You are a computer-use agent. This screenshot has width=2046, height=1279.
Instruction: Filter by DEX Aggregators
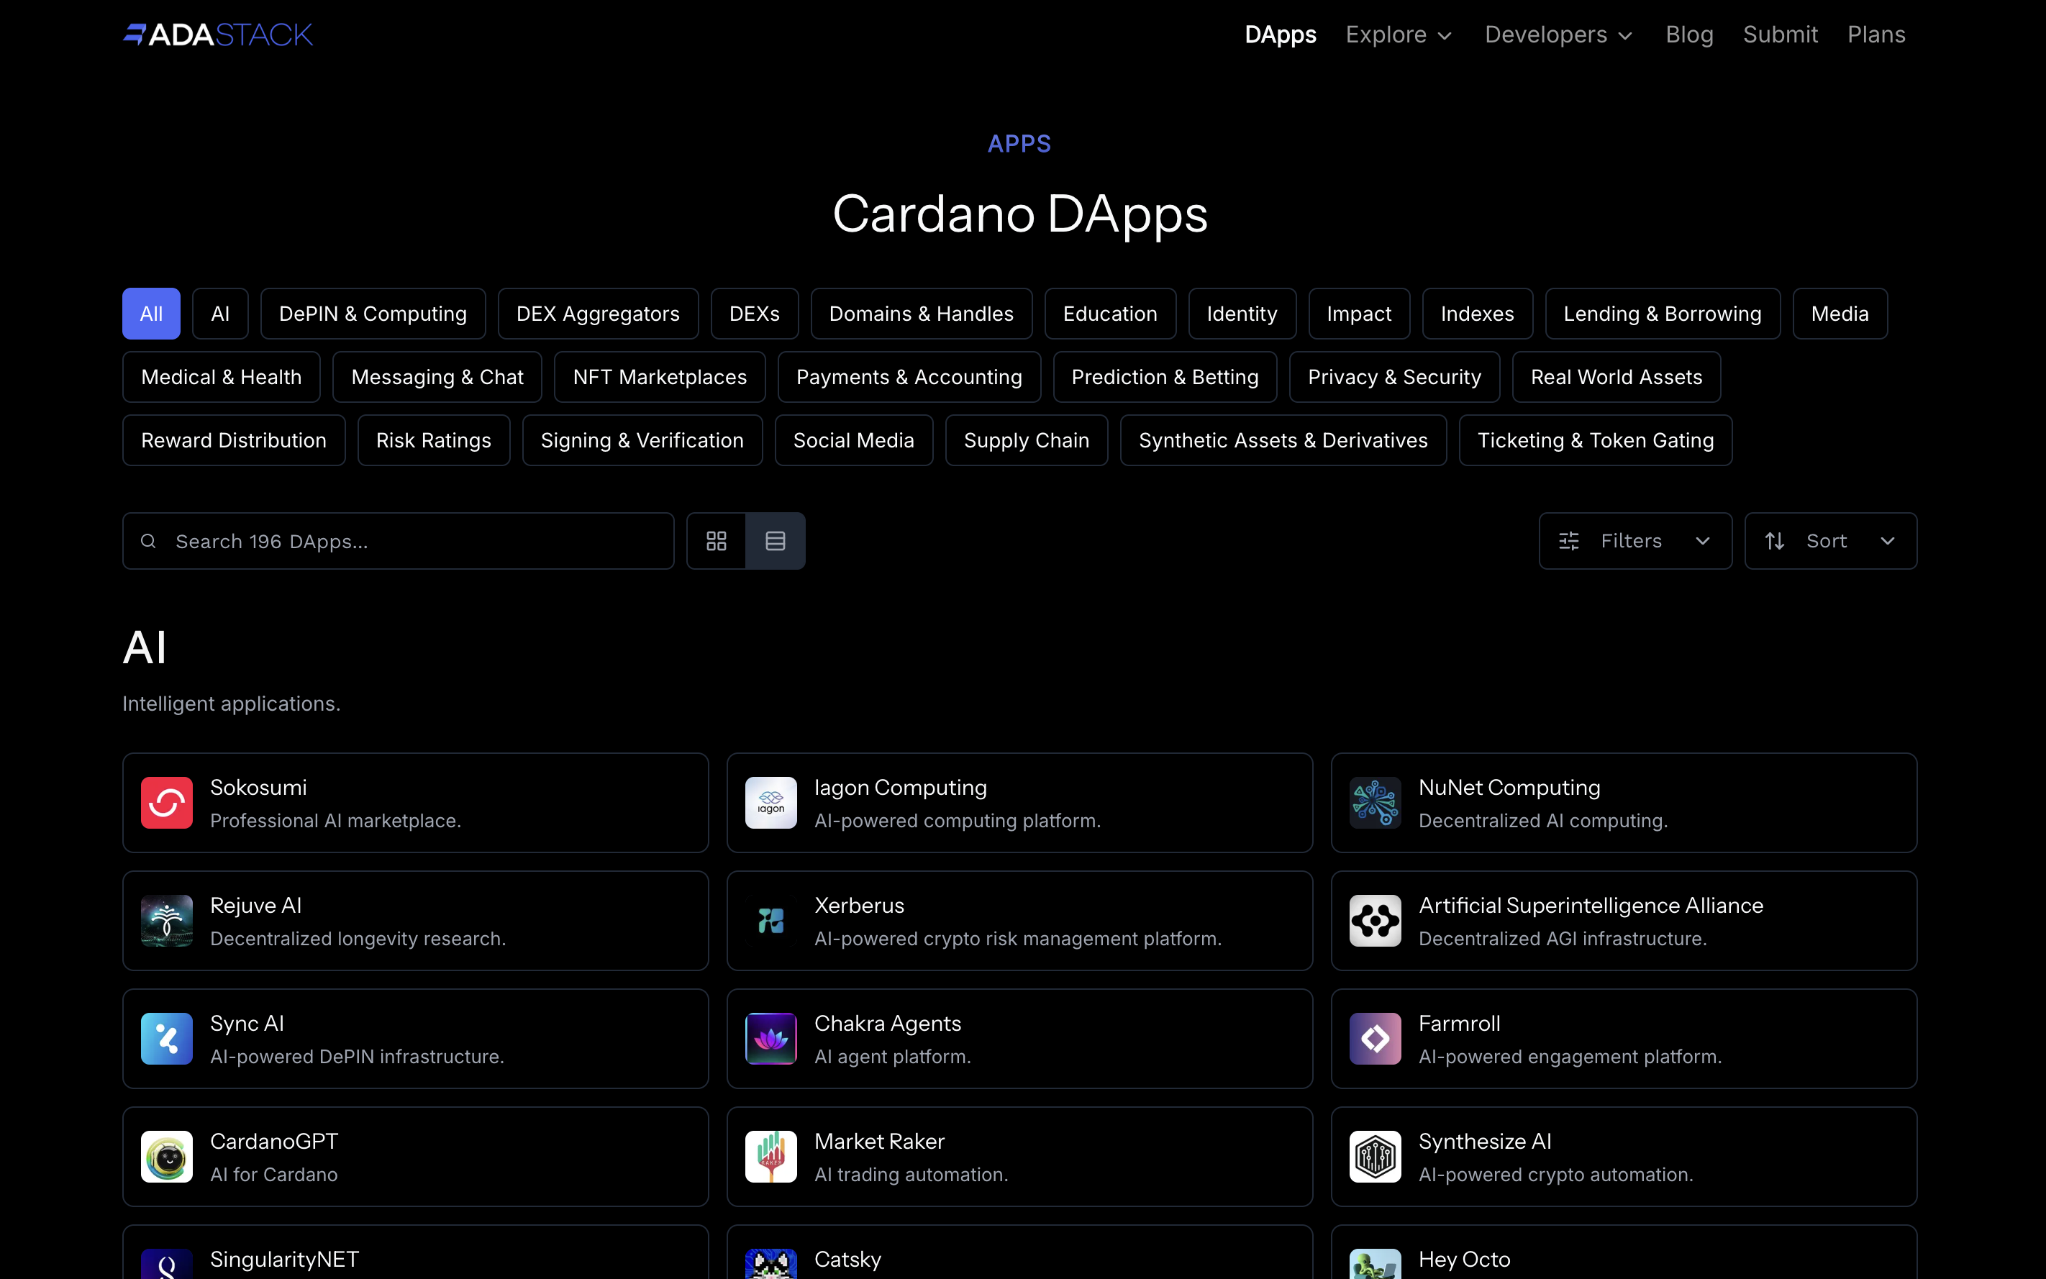coord(598,314)
